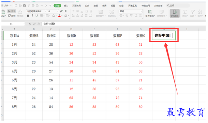
Task: Click the ribbon search box
Action: (178, 5)
